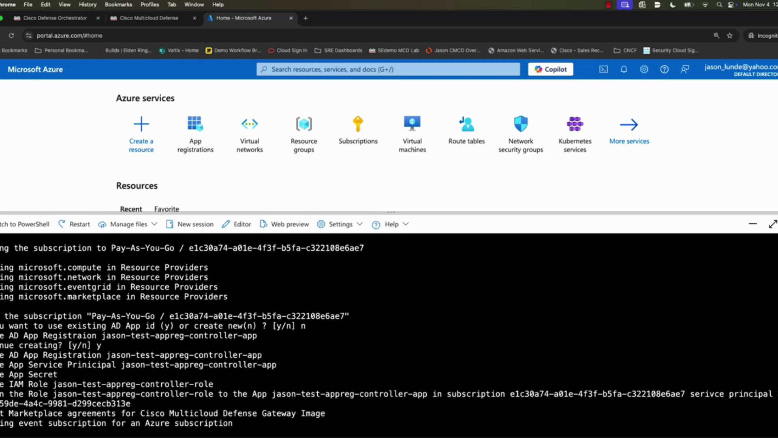Minimize the Cloud Shell pane
The image size is (778, 438).
pyautogui.click(x=752, y=224)
